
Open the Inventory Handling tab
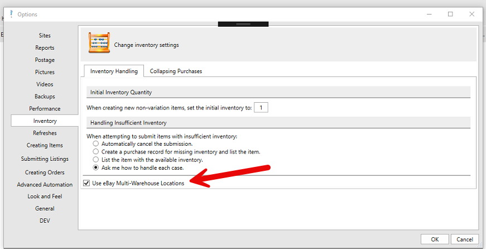click(114, 71)
